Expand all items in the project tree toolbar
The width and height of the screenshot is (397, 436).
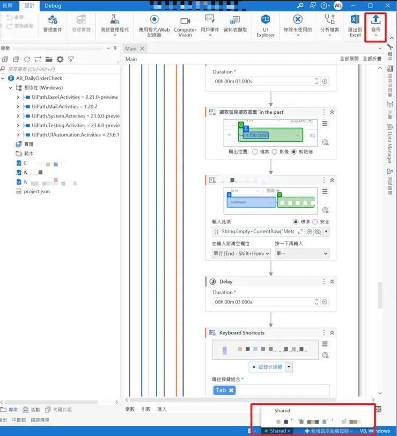point(5,59)
